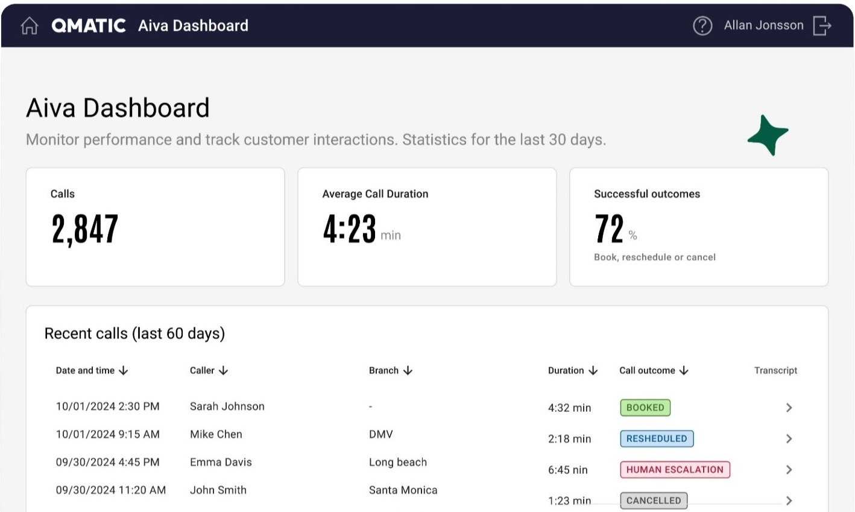Viewport: 855px width, 512px height.
Task: Click the Aiva Dashboard header title
Action: 193,25
